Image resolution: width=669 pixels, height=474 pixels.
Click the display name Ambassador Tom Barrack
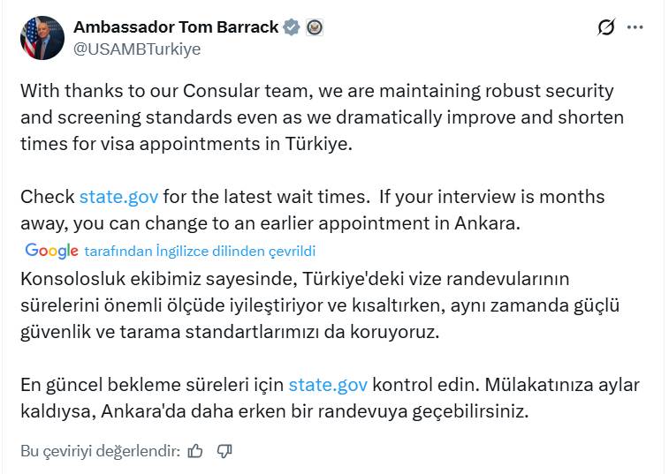[x=176, y=27]
